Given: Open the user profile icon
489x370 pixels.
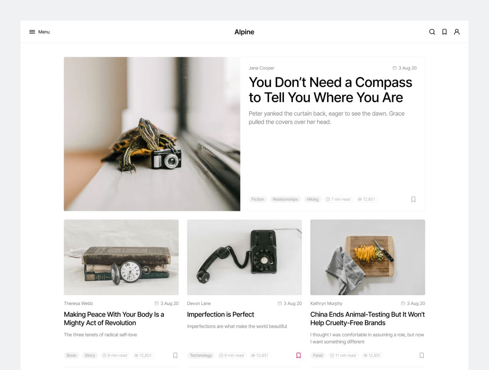Looking at the screenshot, I should point(457,32).
